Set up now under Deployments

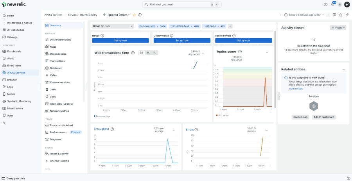(182, 41)
